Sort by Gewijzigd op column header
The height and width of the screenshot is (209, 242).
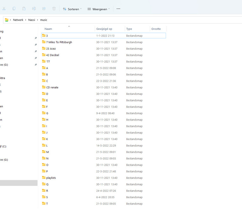pyautogui.click(x=104, y=29)
